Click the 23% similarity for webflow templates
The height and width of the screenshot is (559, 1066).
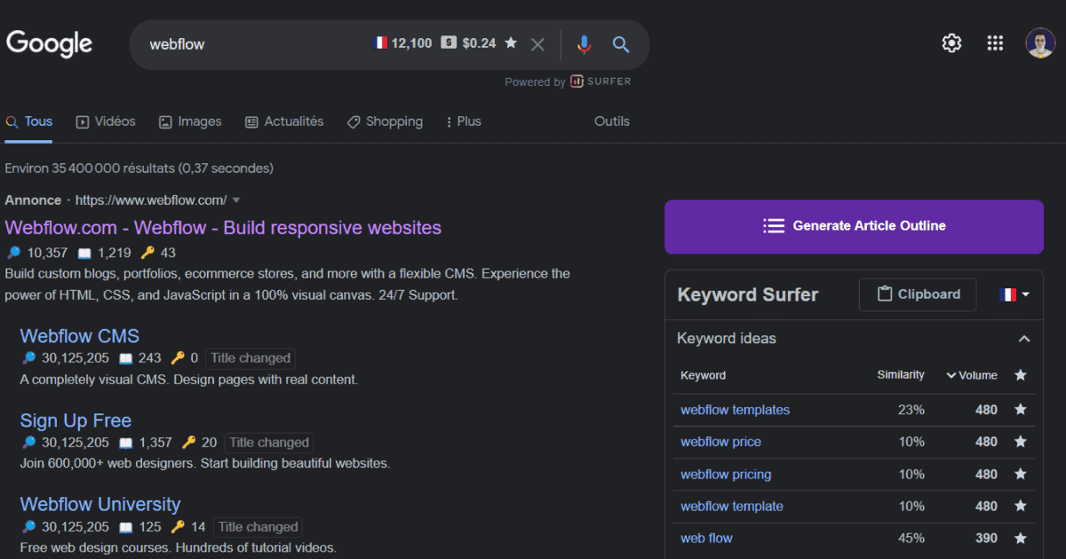pyautogui.click(x=911, y=409)
